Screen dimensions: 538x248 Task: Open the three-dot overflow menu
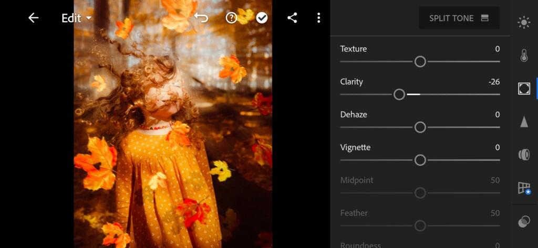319,18
